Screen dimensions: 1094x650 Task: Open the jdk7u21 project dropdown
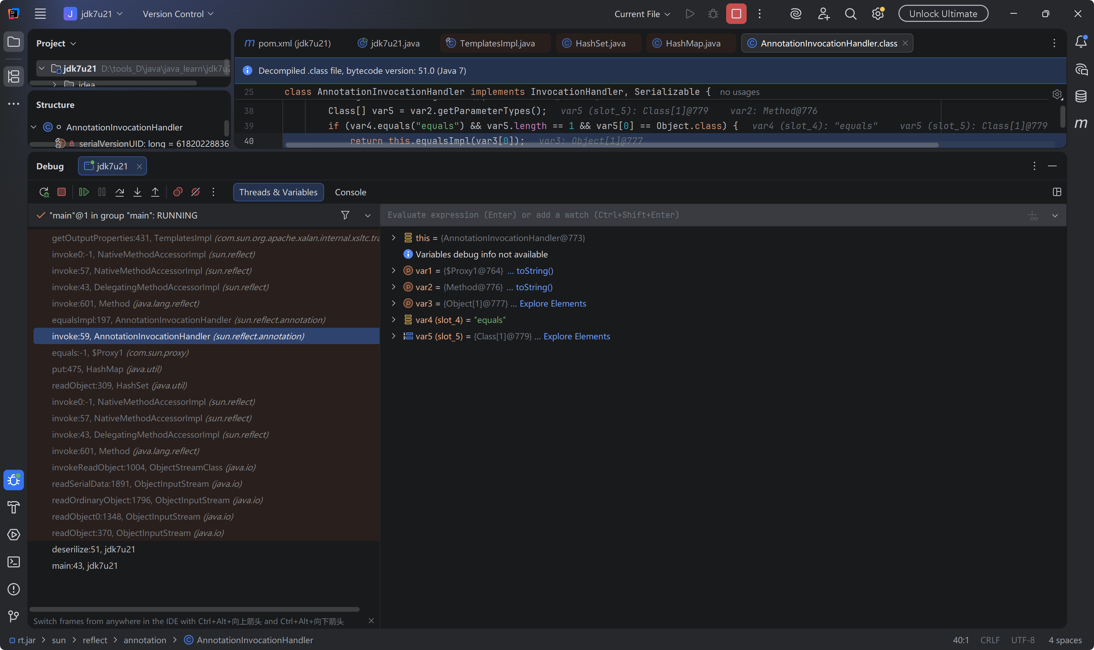[93, 14]
